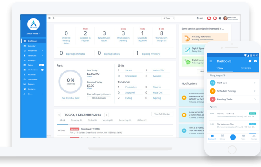Click the Add button
Image resolution: width=261 pixels, height=167 pixels.
click(x=200, y=18)
